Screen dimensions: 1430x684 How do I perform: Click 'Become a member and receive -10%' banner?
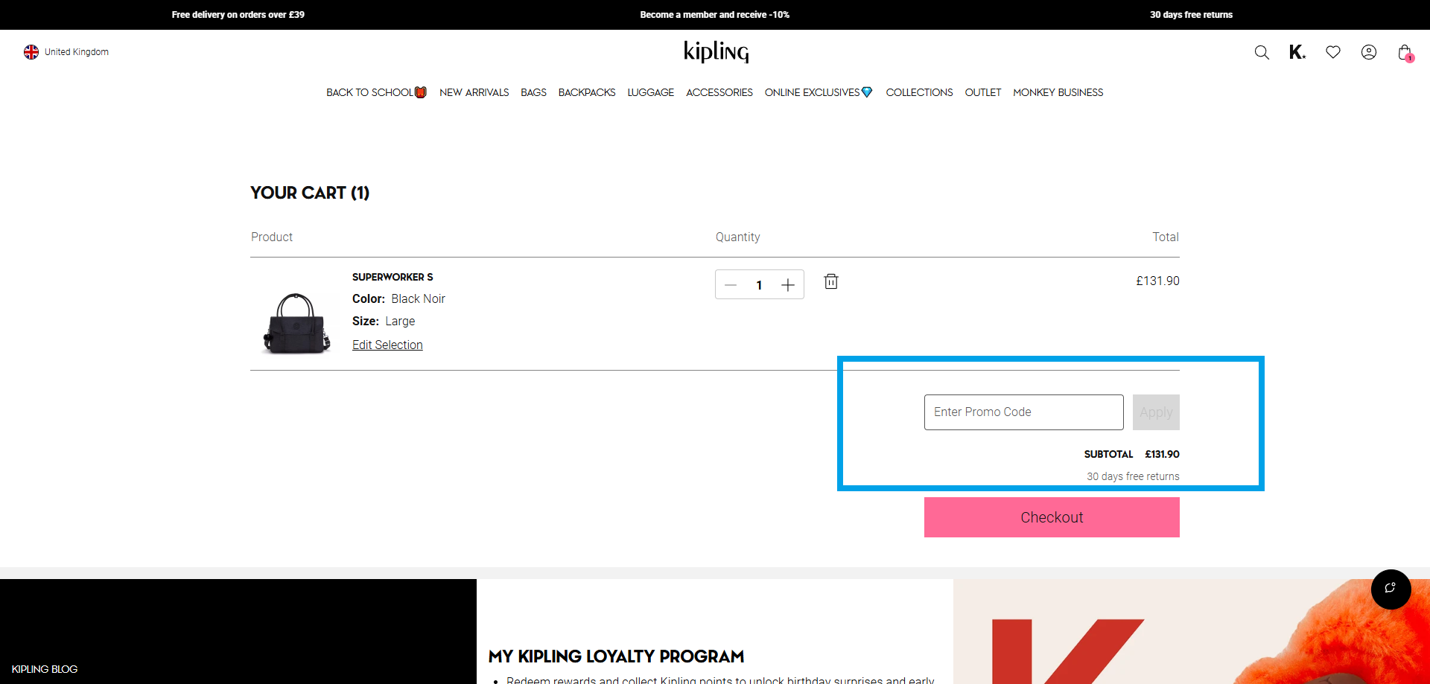tap(715, 15)
